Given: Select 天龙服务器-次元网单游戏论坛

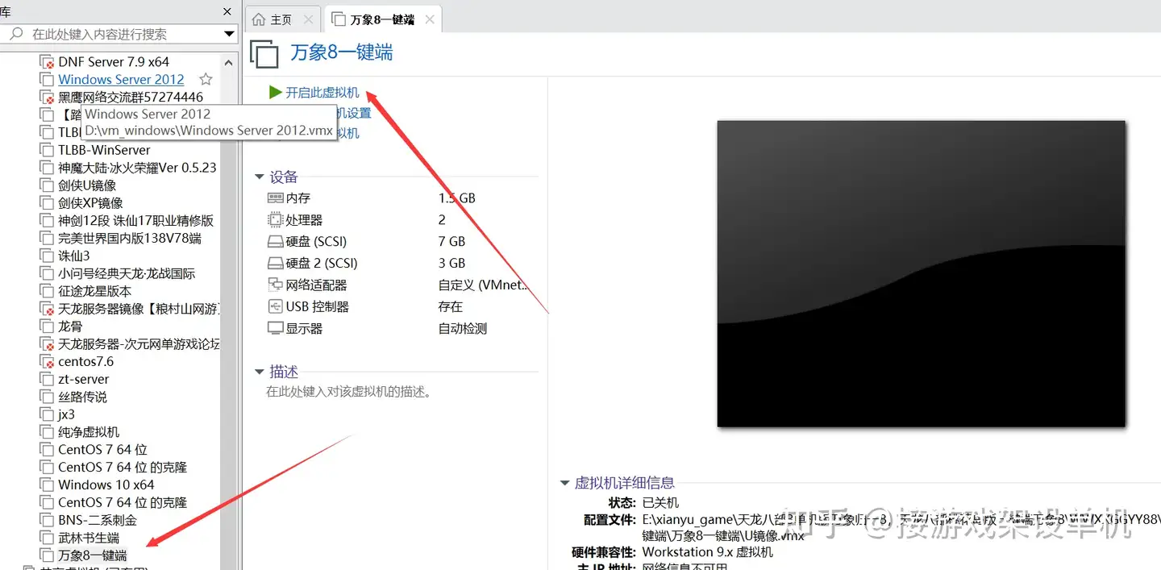Looking at the screenshot, I should pyautogui.click(x=139, y=345).
